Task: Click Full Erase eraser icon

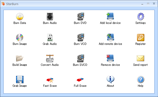Action: click(x=80, y=80)
